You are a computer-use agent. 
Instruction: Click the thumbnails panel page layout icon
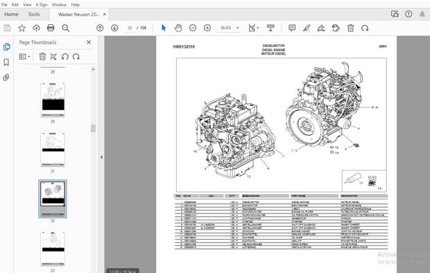(x=53, y=56)
